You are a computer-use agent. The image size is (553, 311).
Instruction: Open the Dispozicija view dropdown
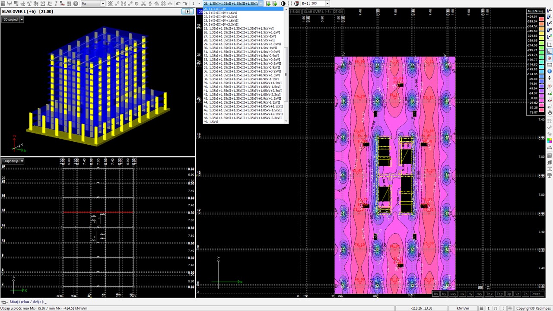(22, 161)
